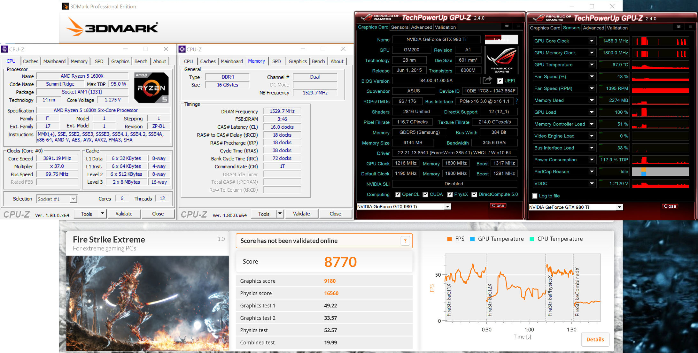Click the 3DMark orange logo

(112, 27)
